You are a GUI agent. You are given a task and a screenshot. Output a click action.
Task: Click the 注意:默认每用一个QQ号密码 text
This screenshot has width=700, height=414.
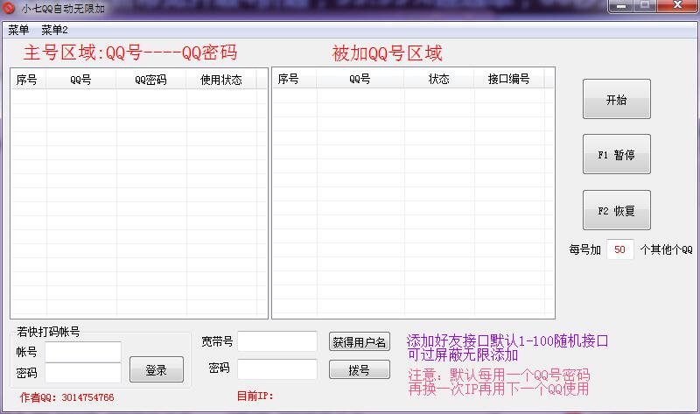pos(500,375)
